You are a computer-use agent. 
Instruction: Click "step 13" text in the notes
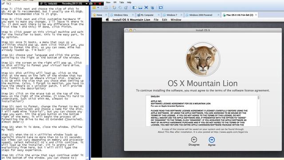pos(7,73)
